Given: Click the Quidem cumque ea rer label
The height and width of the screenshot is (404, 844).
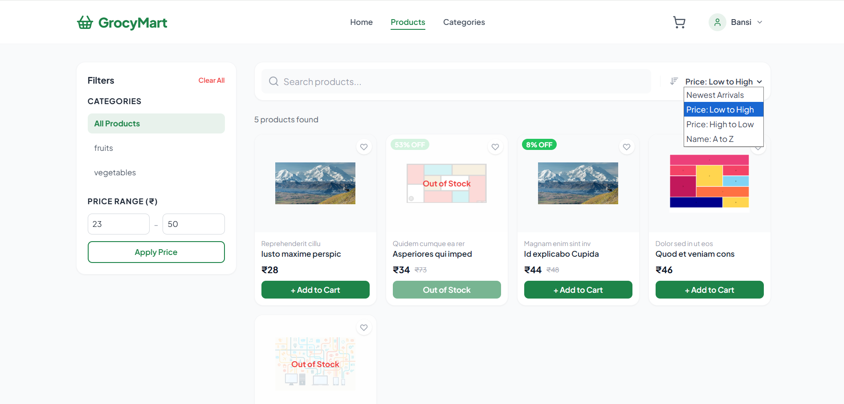Looking at the screenshot, I should tap(428, 244).
